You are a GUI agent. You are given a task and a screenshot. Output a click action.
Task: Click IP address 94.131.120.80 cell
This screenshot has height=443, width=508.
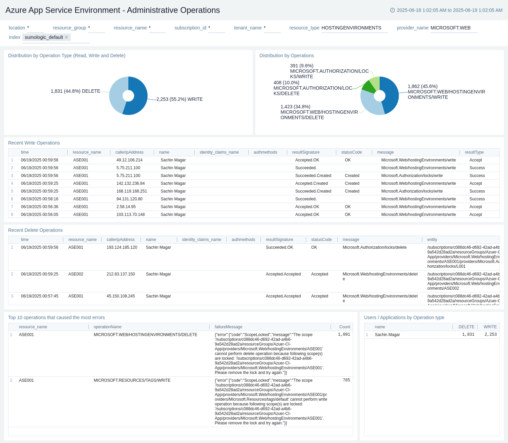pos(129,199)
